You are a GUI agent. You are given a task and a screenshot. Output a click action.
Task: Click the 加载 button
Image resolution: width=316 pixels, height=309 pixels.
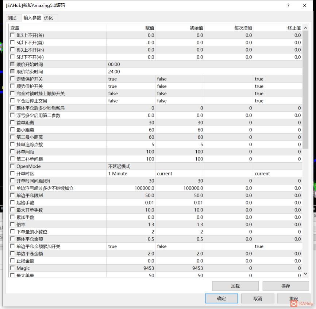click(x=235, y=286)
